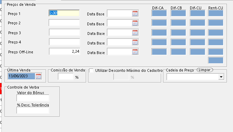Click the Preço 3 Data Base date field
This screenshot has height=132, width=233.
click(x=120, y=32)
